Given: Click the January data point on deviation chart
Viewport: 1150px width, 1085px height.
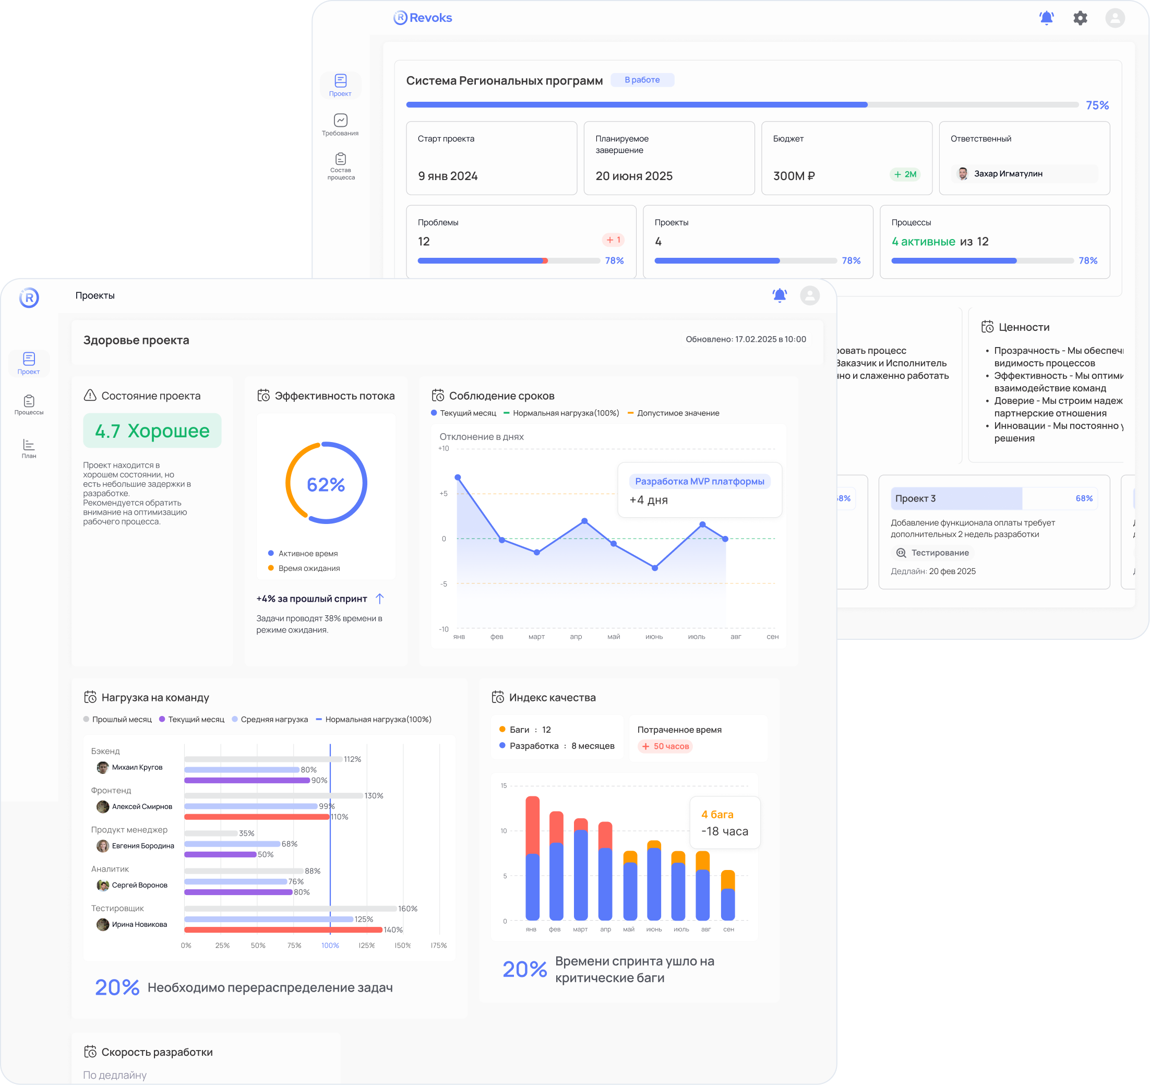Looking at the screenshot, I should pyautogui.click(x=458, y=478).
